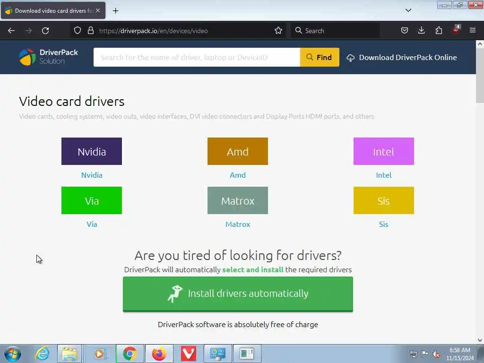Open the Pocket save icon
Image resolution: width=484 pixels, height=363 pixels.
click(x=405, y=30)
